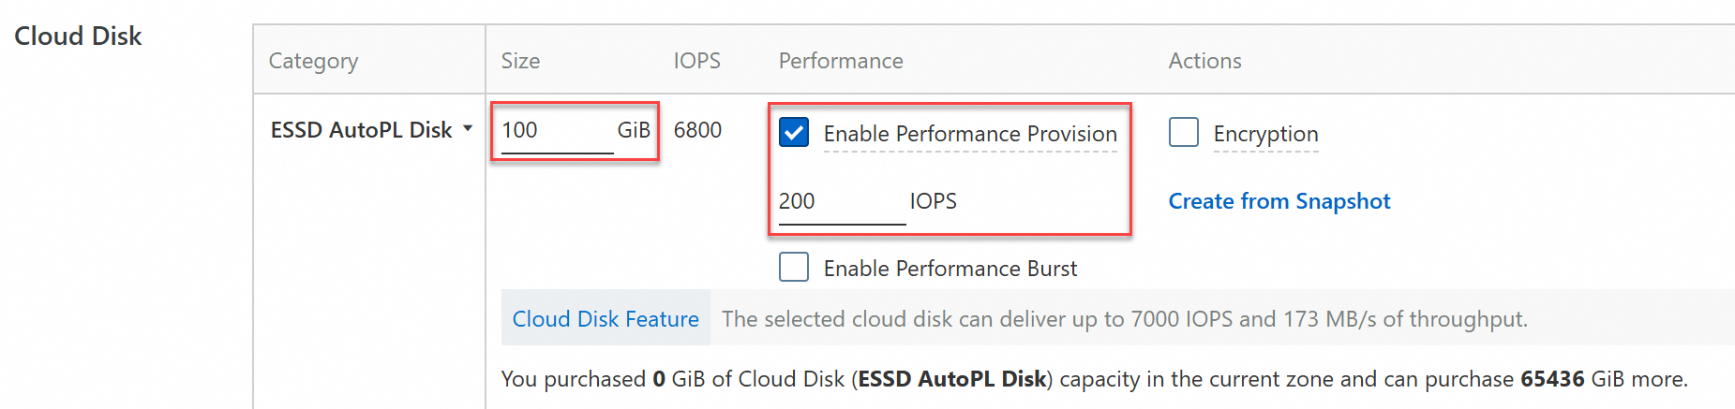Tick the Encryption checkbox
This screenshot has width=1735, height=409.
(x=1184, y=133)
